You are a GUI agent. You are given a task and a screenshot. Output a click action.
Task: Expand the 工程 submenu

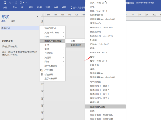click(52, 45)
